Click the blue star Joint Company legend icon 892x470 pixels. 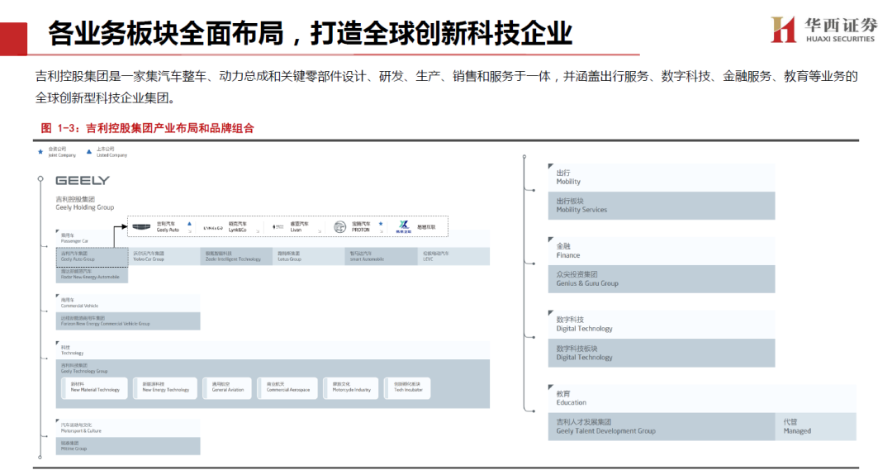pos(40,152)
